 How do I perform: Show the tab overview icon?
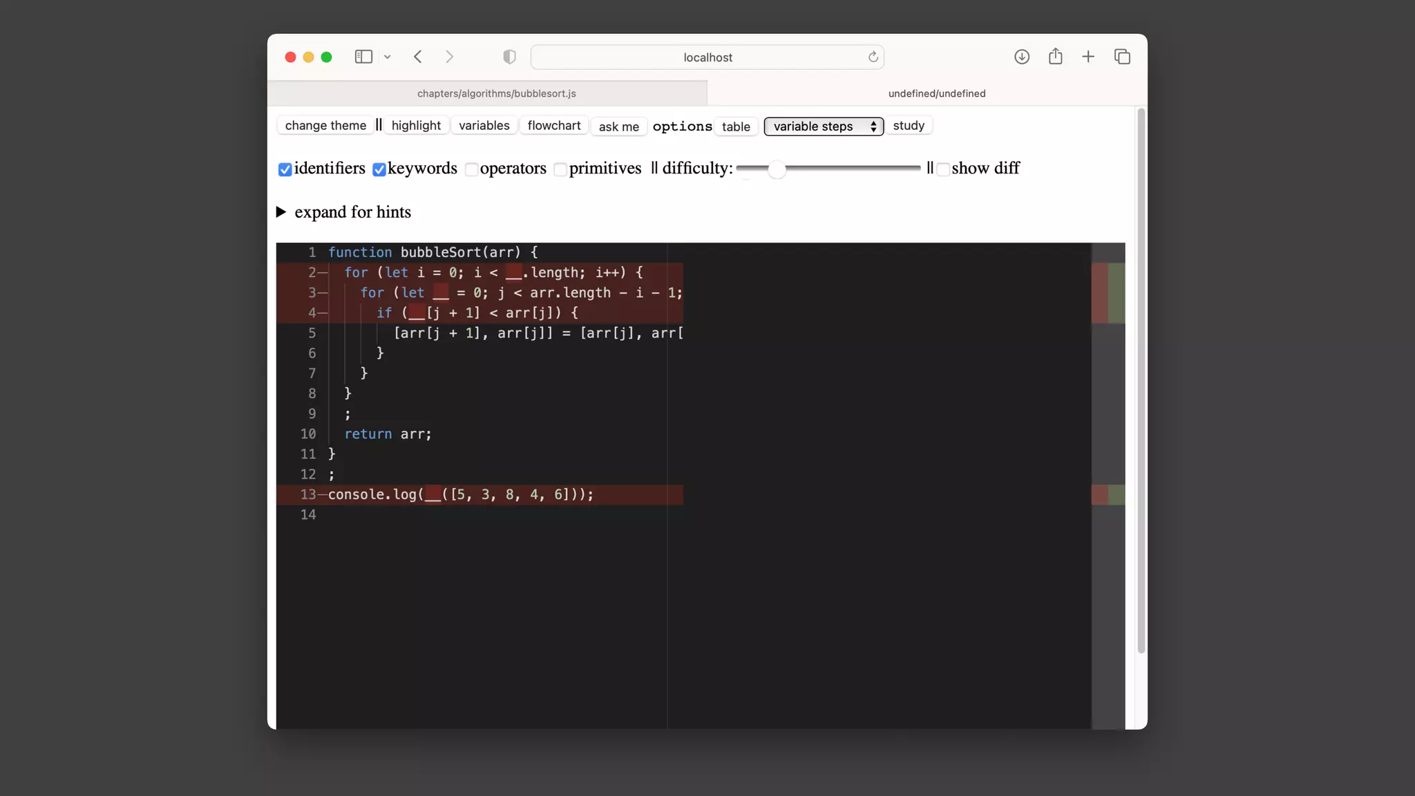pyautogui.click(x=1122, y=57)
